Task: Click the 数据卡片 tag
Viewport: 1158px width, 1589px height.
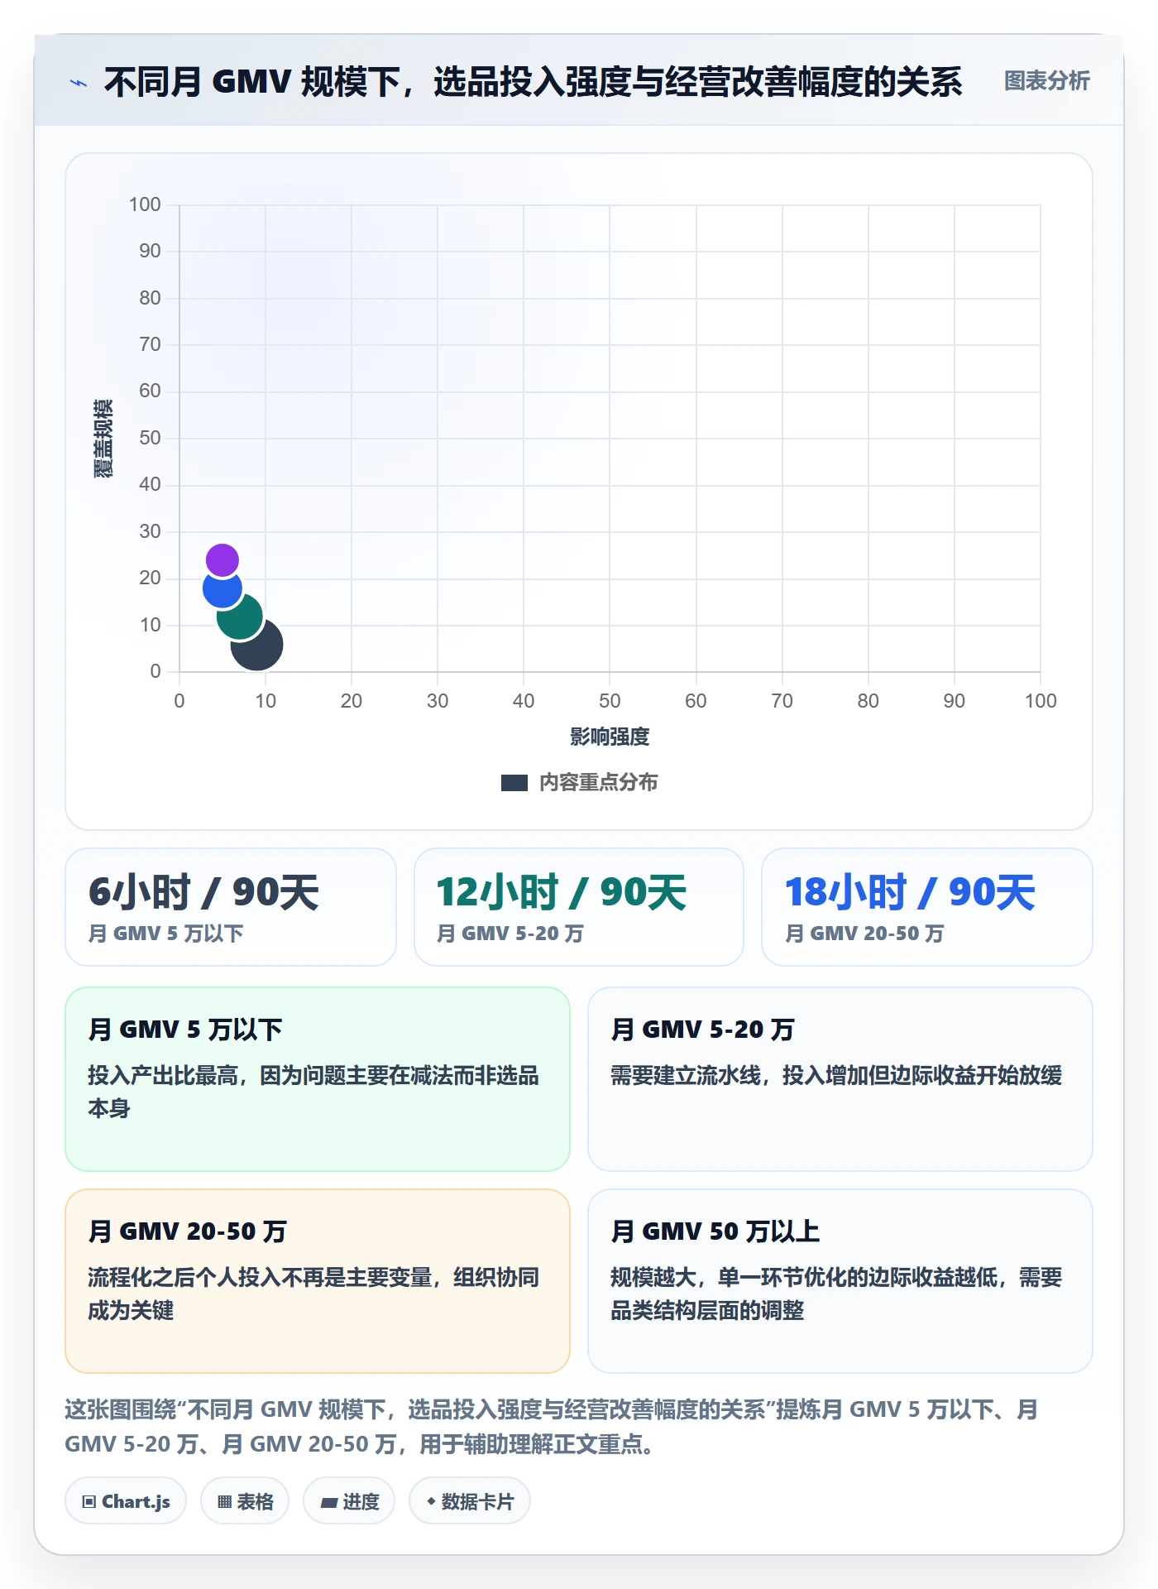Action: [470, 1501]
